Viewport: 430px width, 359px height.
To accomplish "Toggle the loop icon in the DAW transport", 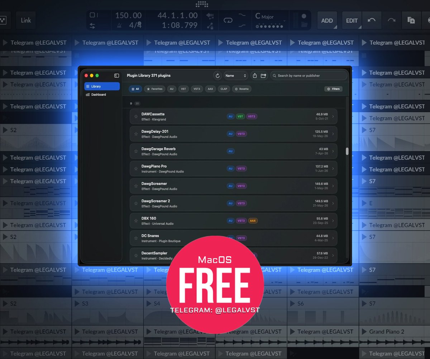I will [228, 20].
